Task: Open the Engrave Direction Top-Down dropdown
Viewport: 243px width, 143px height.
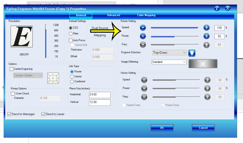Action: click(x=169, y=53)
